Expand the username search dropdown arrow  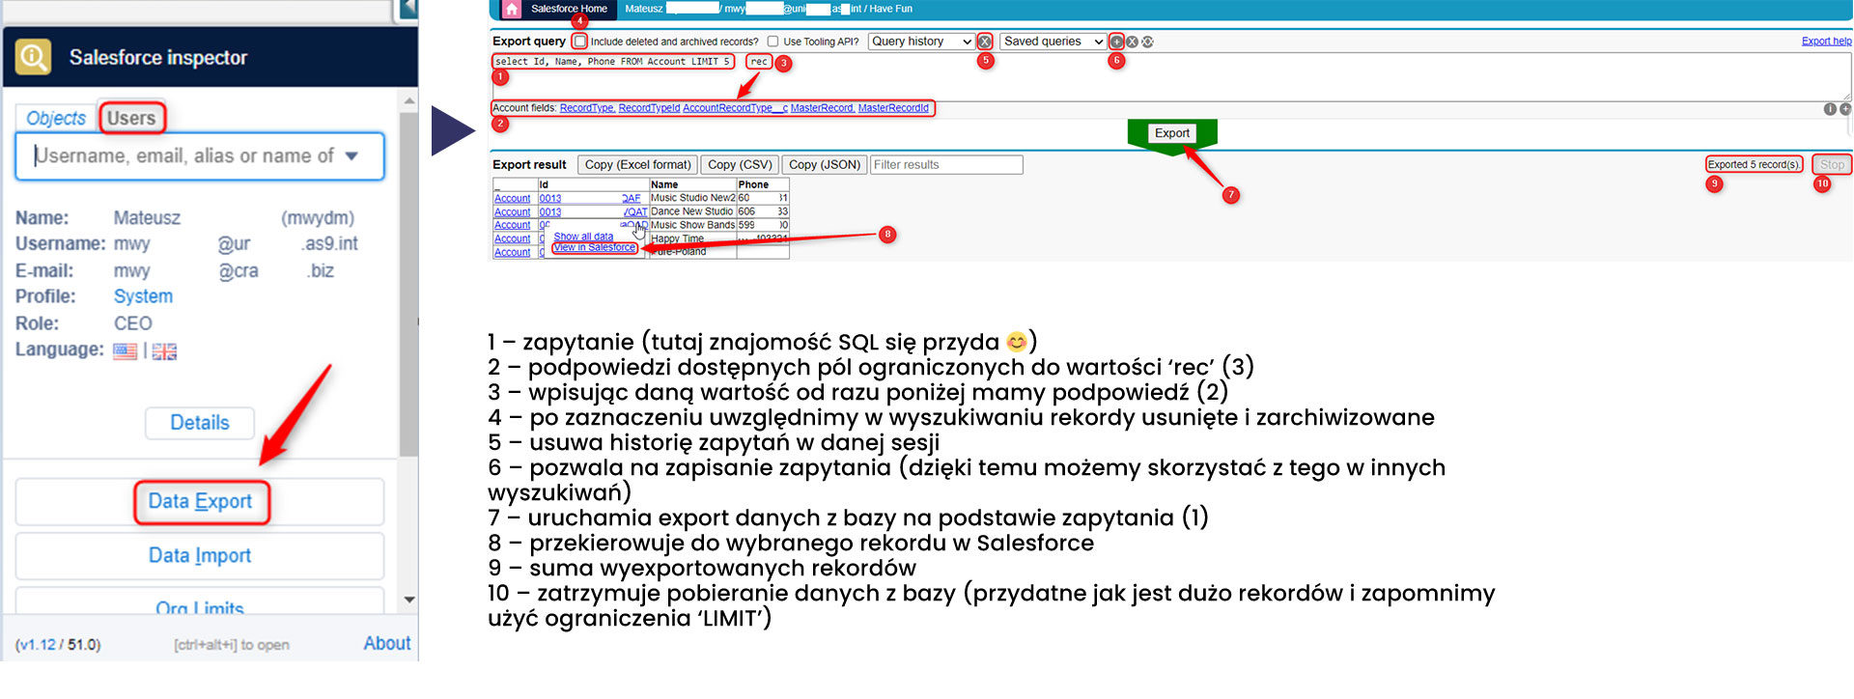[x=351, y=156]
